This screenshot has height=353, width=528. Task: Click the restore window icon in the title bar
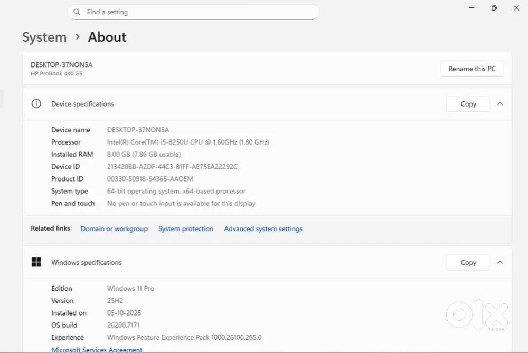(494, 8)
